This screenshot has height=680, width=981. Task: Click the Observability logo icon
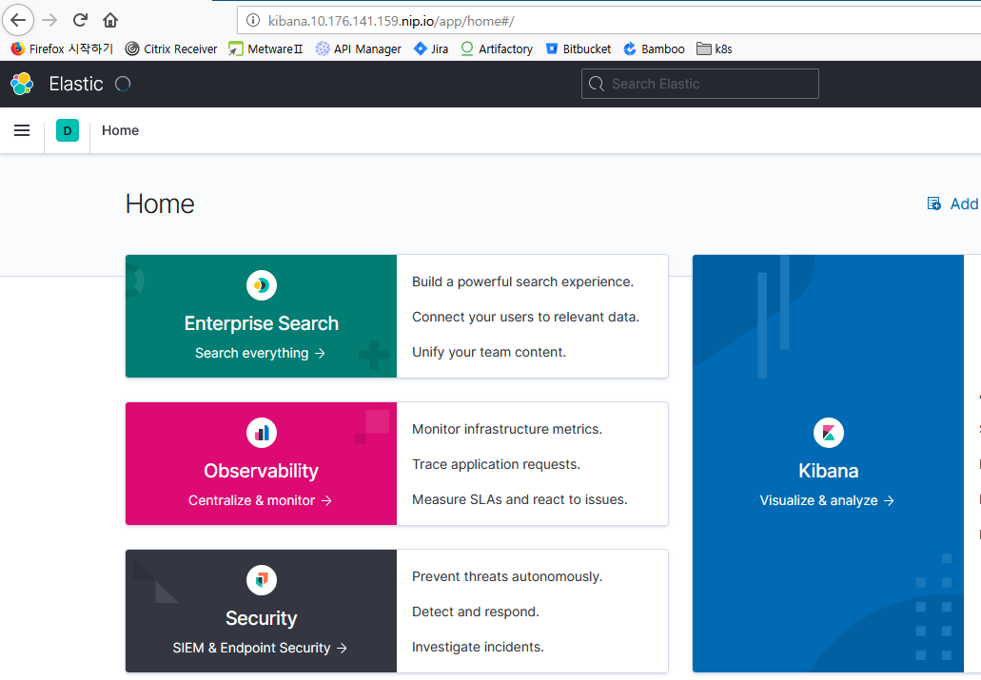coord(262,433)
